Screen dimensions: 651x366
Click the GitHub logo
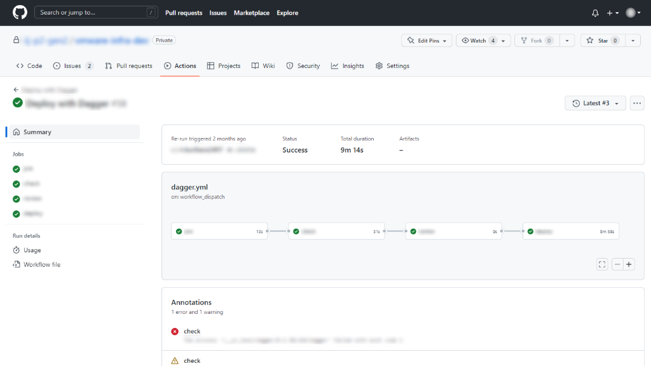point(19,13)
